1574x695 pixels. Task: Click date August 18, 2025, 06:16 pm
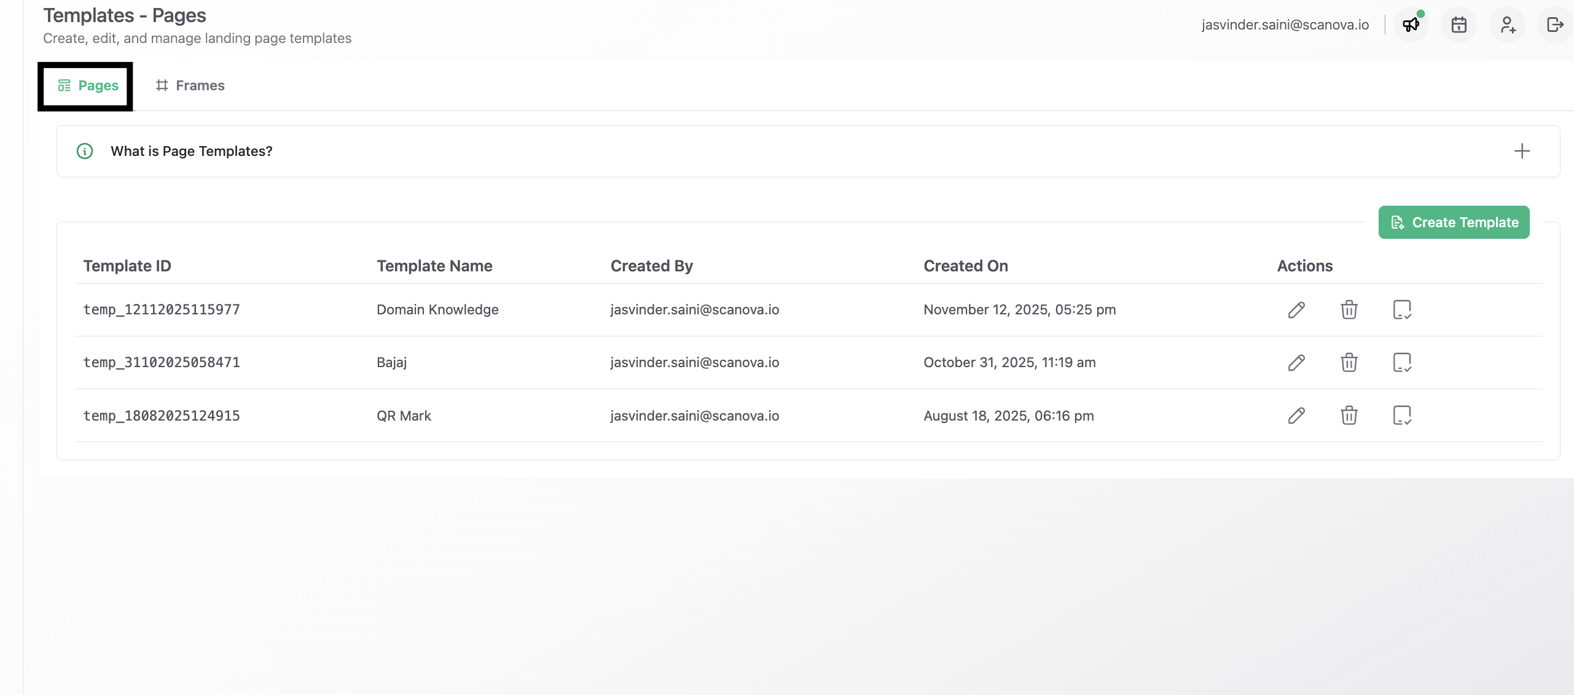(x=1009, y=416)
